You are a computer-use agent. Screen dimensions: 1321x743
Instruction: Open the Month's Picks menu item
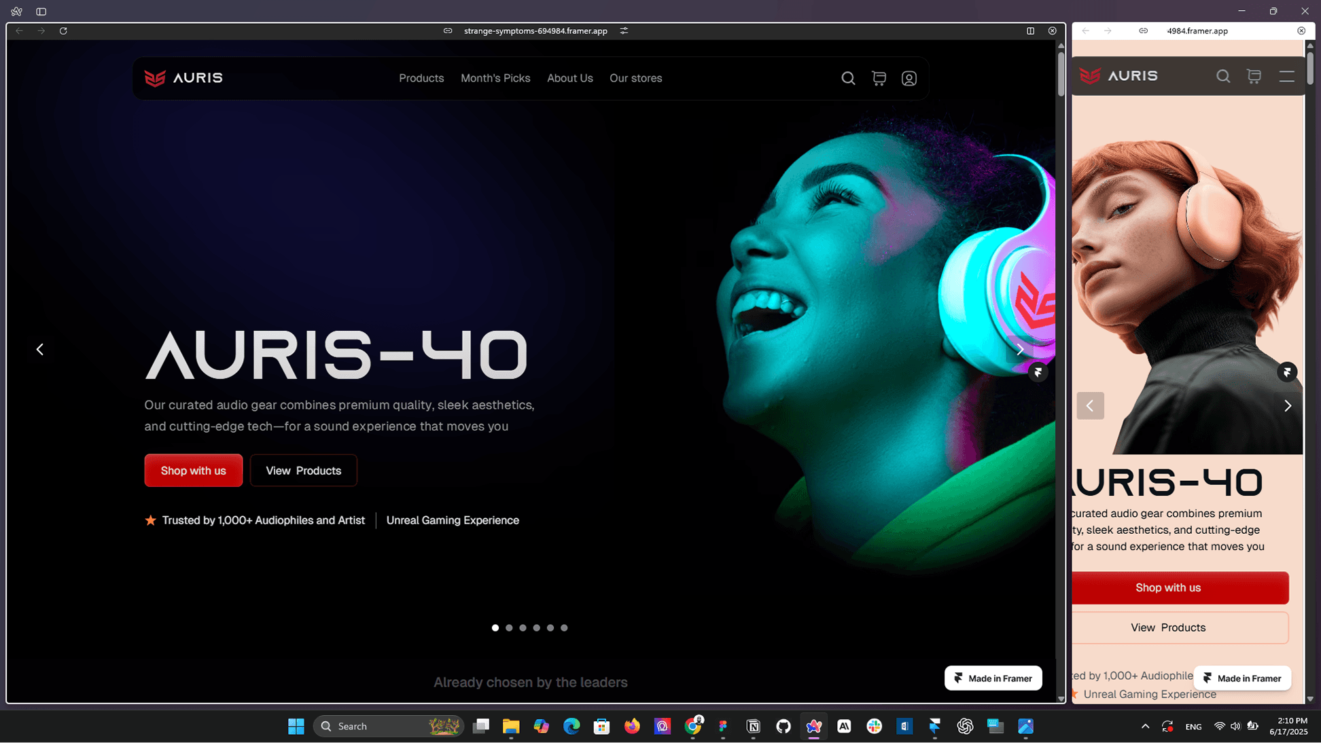click(495, 78)
